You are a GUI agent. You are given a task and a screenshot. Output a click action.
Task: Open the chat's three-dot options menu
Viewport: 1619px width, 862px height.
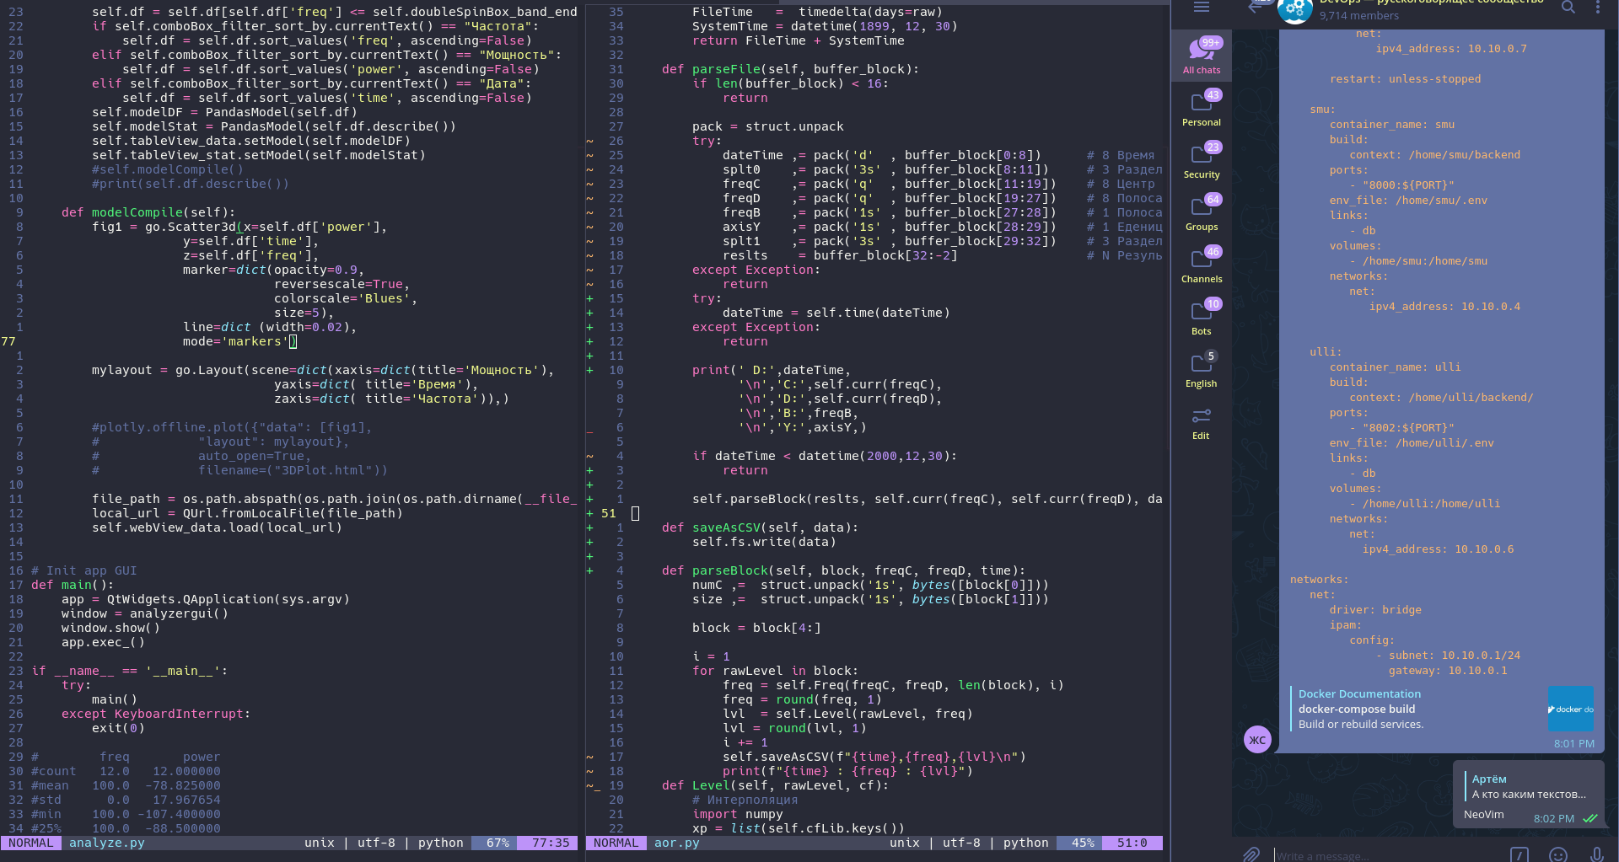(1598, 8)
